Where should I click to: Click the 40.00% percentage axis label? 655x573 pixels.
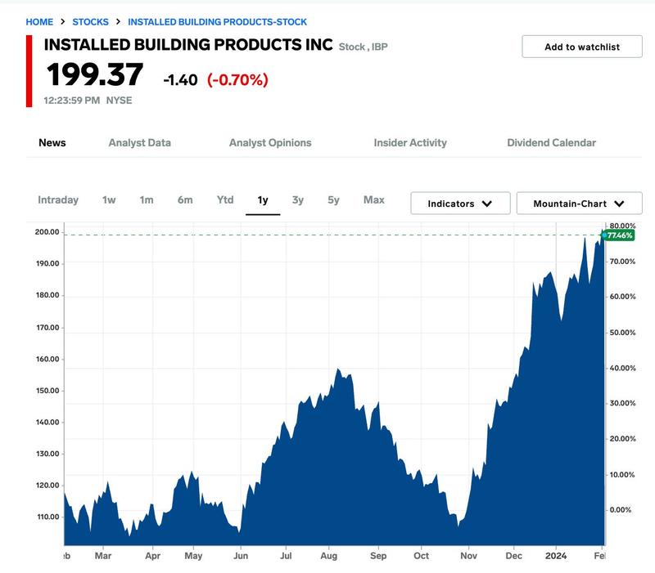pos(623,368)
